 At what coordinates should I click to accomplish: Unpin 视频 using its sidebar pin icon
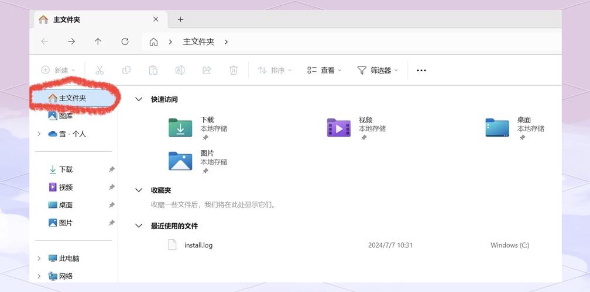point(111,187)
